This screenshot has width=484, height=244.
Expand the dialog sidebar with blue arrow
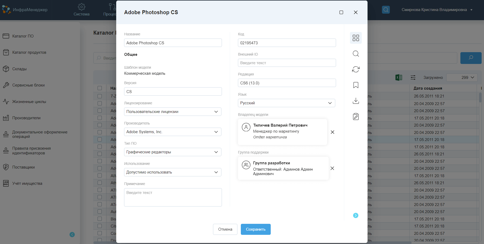click(x=356, y=215)
